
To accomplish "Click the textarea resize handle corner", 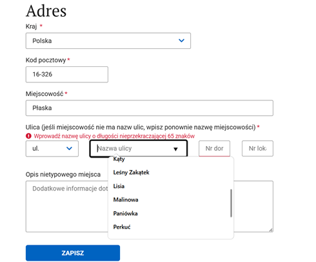I will [271, 230].
